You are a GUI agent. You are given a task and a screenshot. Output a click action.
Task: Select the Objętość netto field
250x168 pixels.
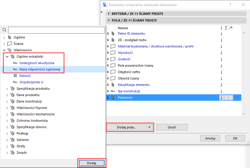pyautogui.click(x=129, y=72)
